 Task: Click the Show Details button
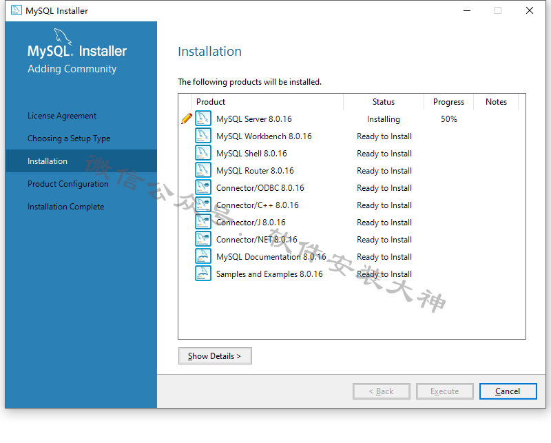coord(215,356)
